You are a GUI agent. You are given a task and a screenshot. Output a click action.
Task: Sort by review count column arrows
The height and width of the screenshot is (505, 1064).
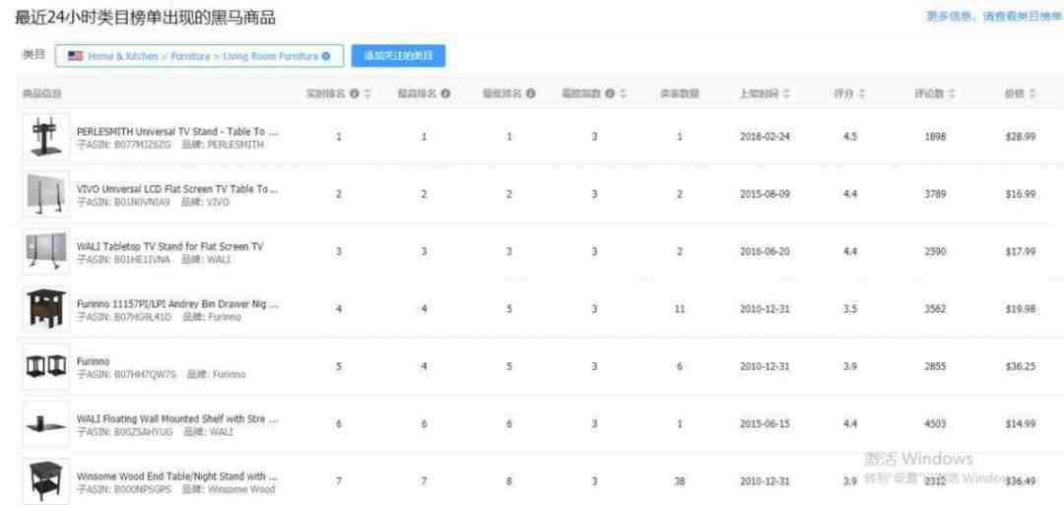tap(952, 94)
